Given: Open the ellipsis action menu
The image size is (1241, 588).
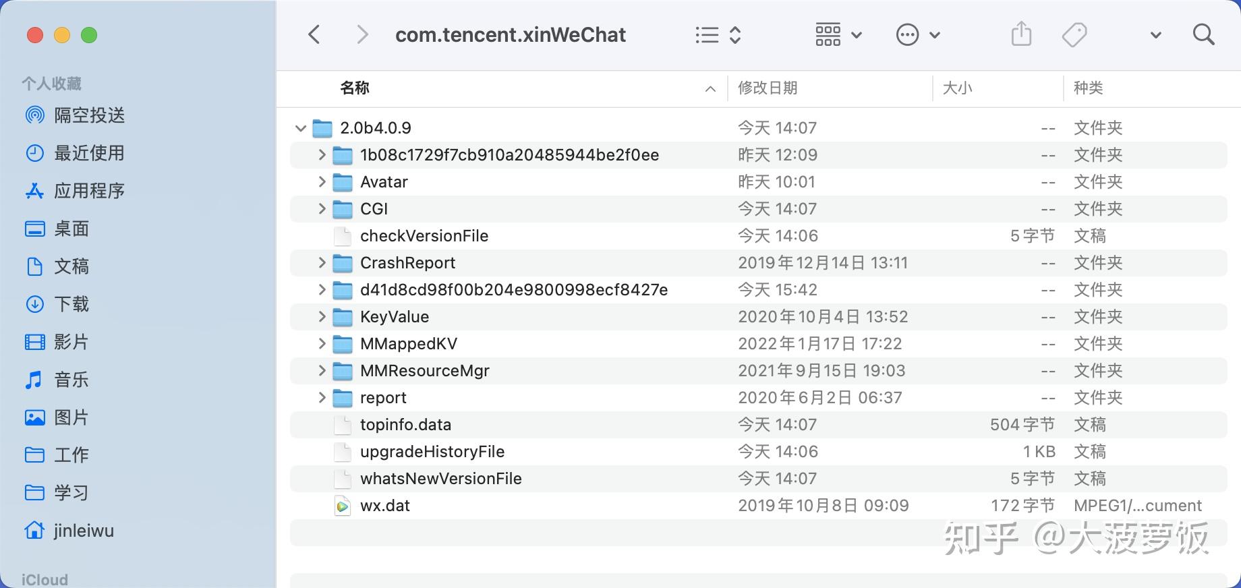Looking at the screenshot, I should pos(917,34).
